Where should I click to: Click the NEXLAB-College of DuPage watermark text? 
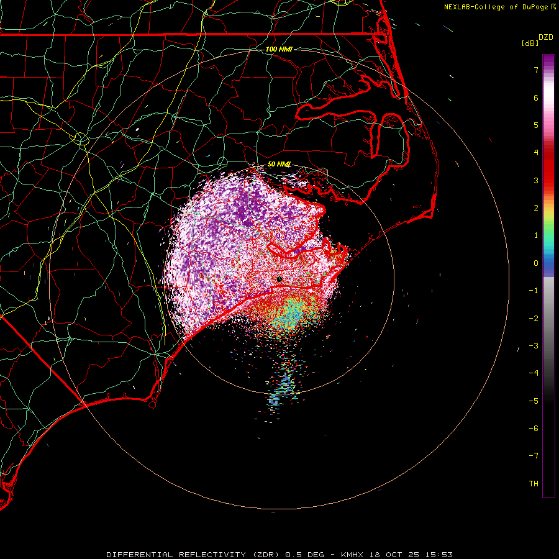tap(496, 7)
